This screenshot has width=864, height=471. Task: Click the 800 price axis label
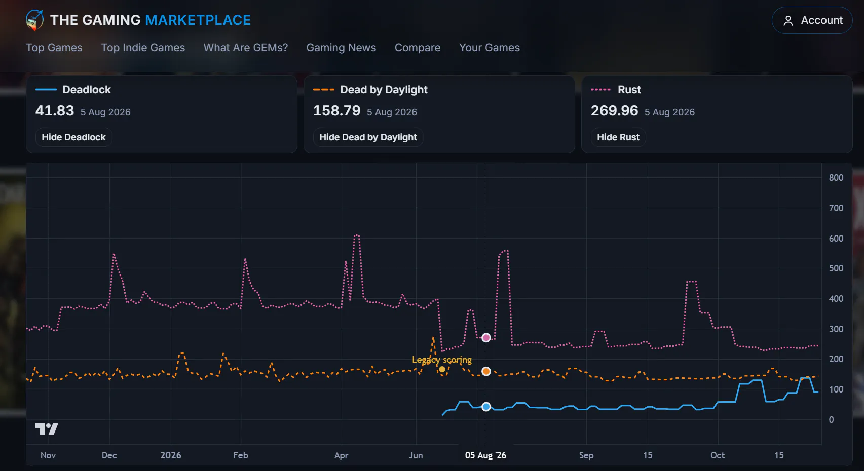click(836, 178)
